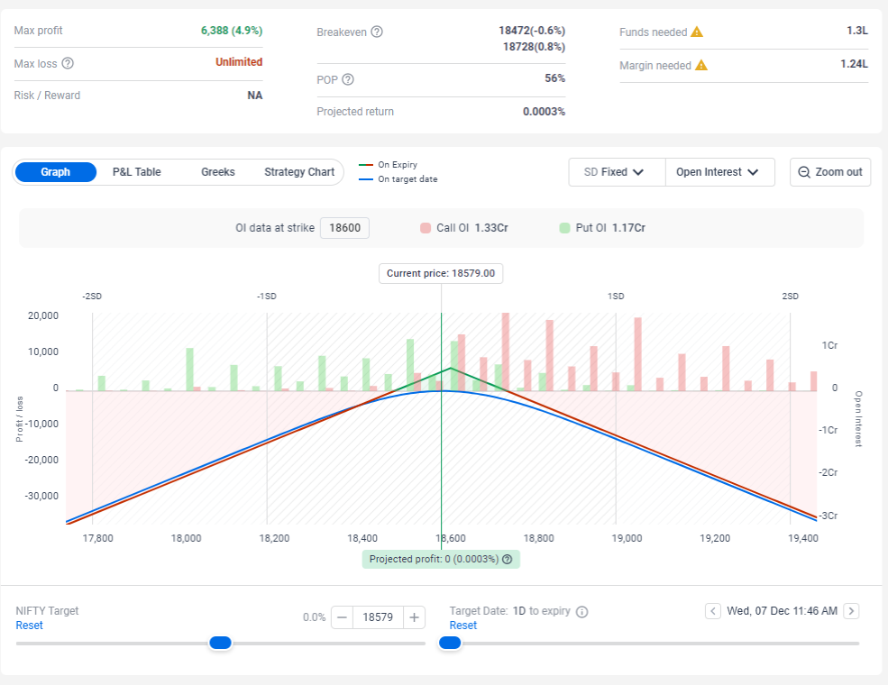Click the Zoom out magnifier button
Screen dimensions: 888x685
830,172
